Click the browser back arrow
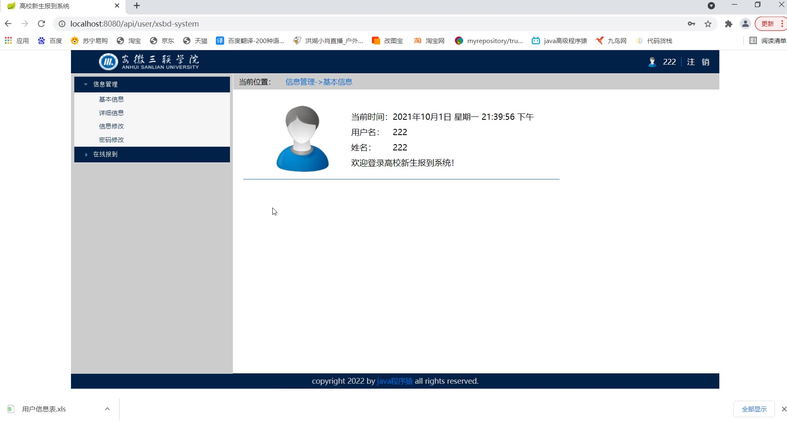Viewport: 787px width, 421px height. (x=8, y=24)
